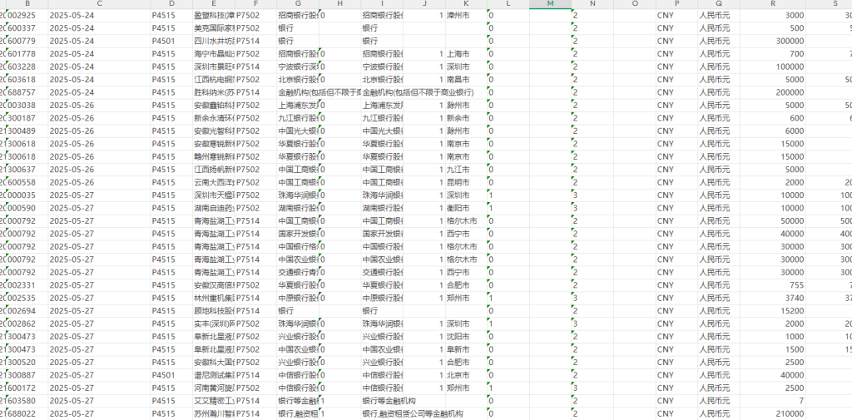Click company cell 艾艾精密工
This screenshot has width=852, height=420.
point(214,401)
